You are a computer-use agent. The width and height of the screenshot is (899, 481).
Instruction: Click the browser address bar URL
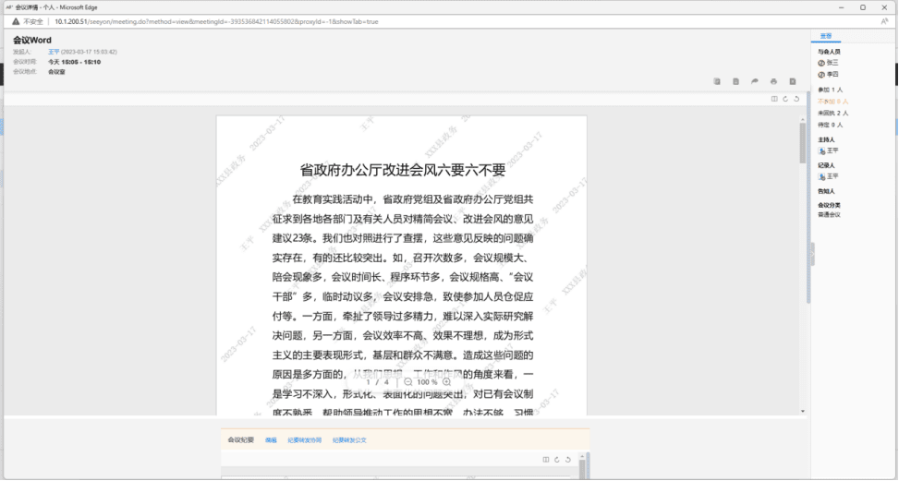(x=217, y=22)
